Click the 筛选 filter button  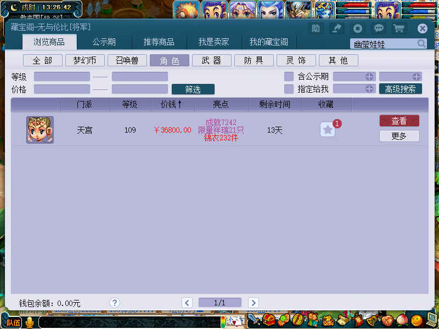click(193, 89)
